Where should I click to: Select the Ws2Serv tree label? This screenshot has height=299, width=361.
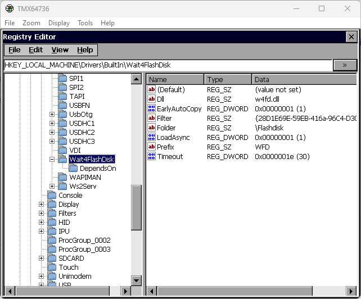tap(83, 186)
